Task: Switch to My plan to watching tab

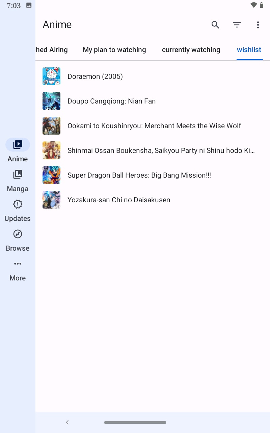Action: pos(114,50)
